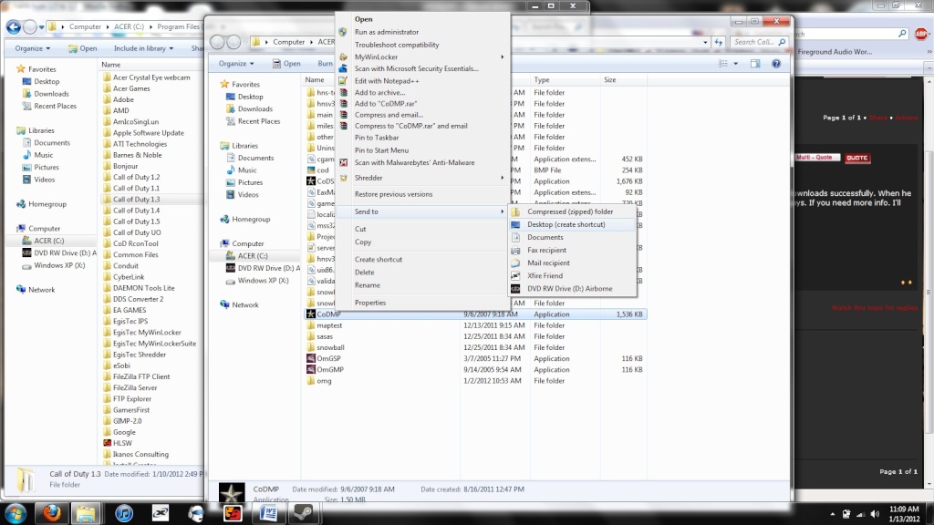Choose Create shortcut in context menu
Screen dimensions: 934x525
379,260
